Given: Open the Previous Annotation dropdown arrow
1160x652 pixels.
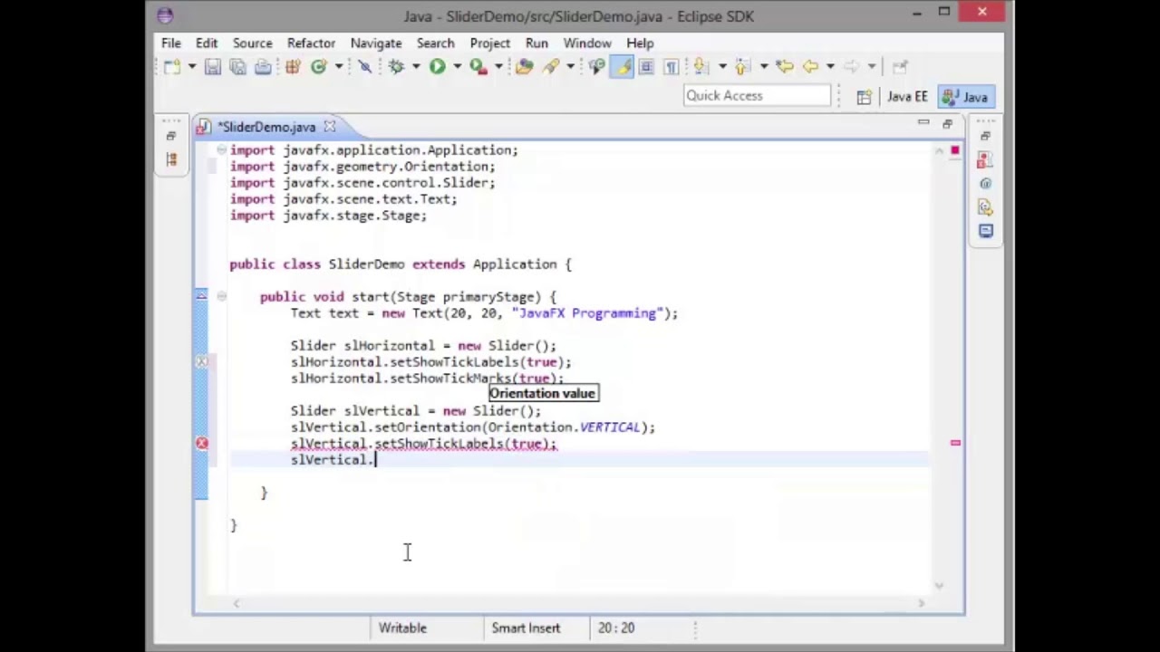Looking at the screenshot, I should coord(763,66).
